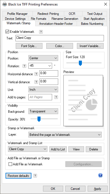Click help icon next to Enable Watermark

[41, 32]
